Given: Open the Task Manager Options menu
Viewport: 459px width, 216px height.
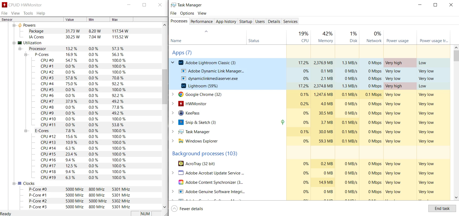Looking at the screenshot, I should [x=187, y=13].
